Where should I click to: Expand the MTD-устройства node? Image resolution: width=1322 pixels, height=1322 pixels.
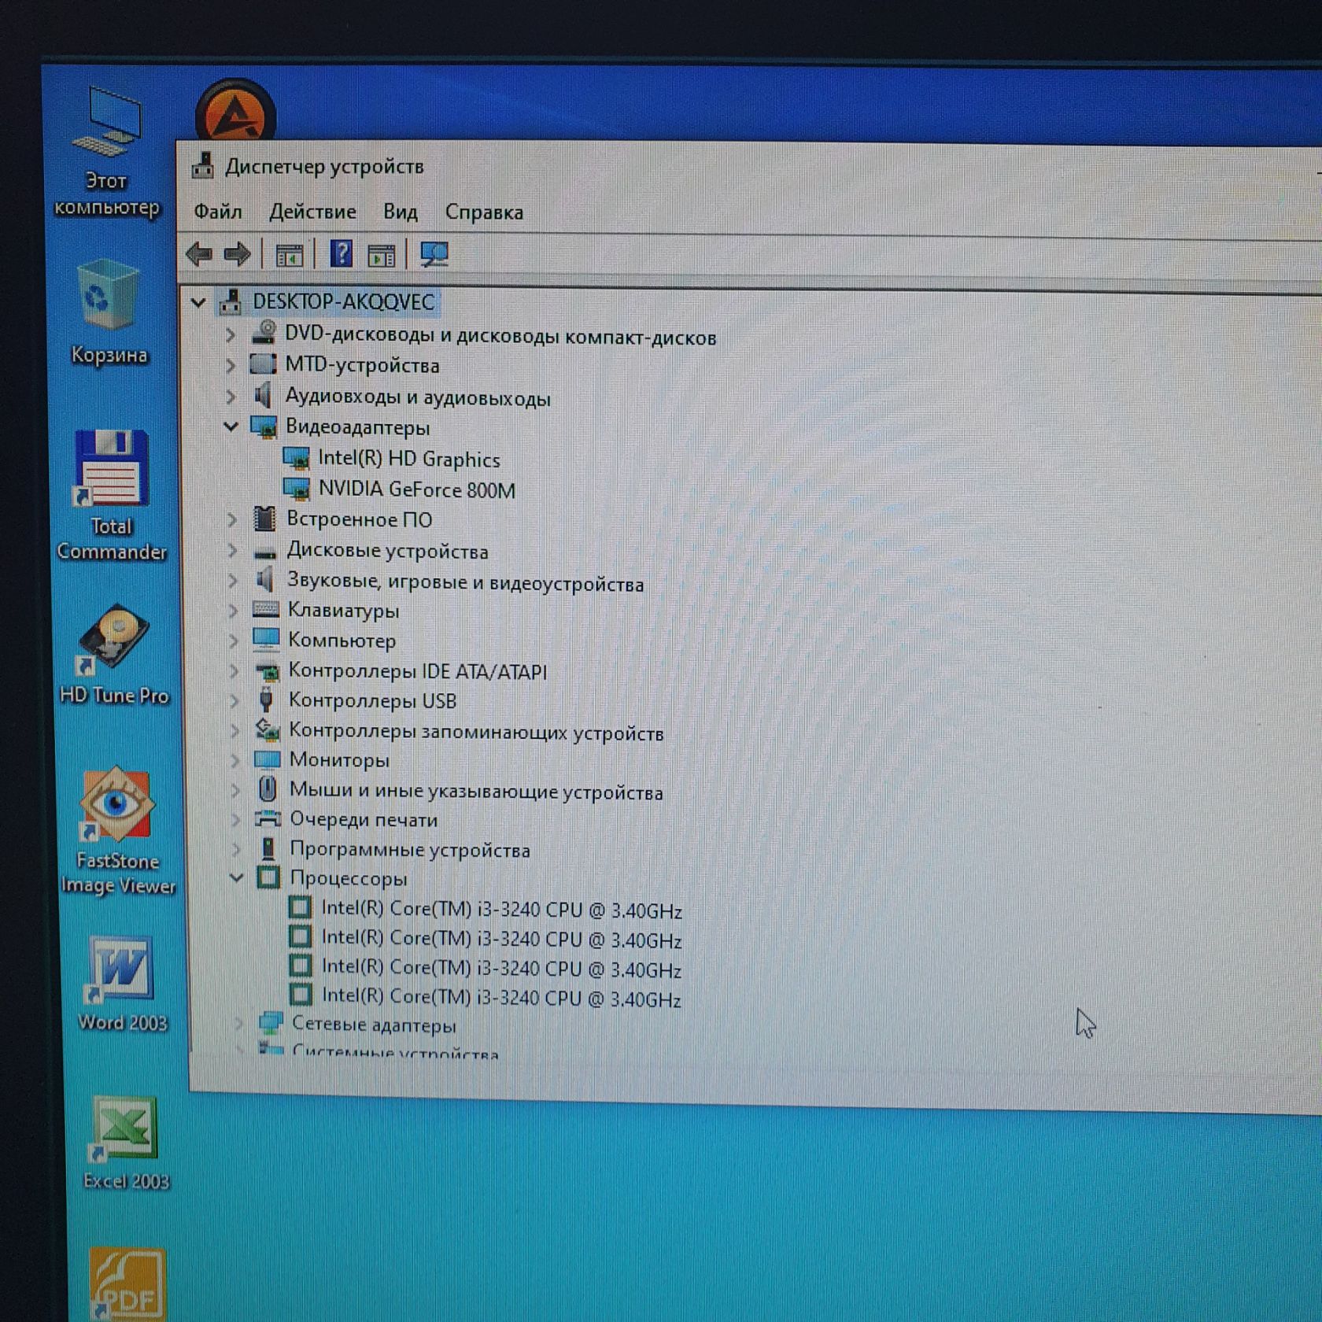(x=230, y=366)
